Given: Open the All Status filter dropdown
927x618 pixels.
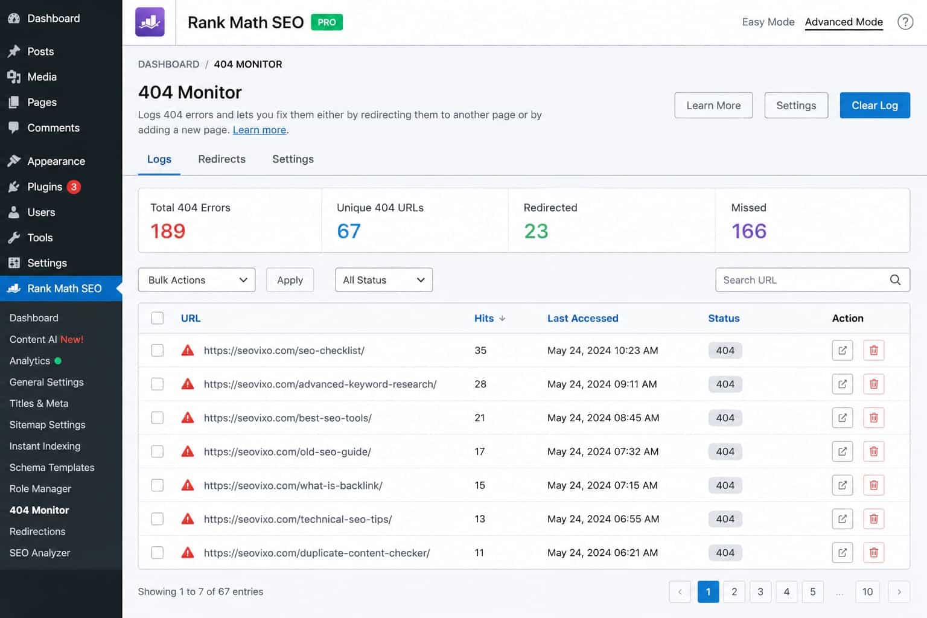Looking at the screenshot, I should (384, 280).
